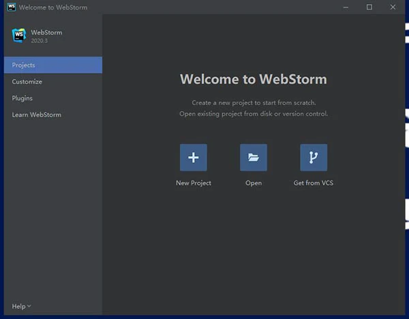
Task: Maximize the WebStorm welcome window
Action: (x=369, y=7)
